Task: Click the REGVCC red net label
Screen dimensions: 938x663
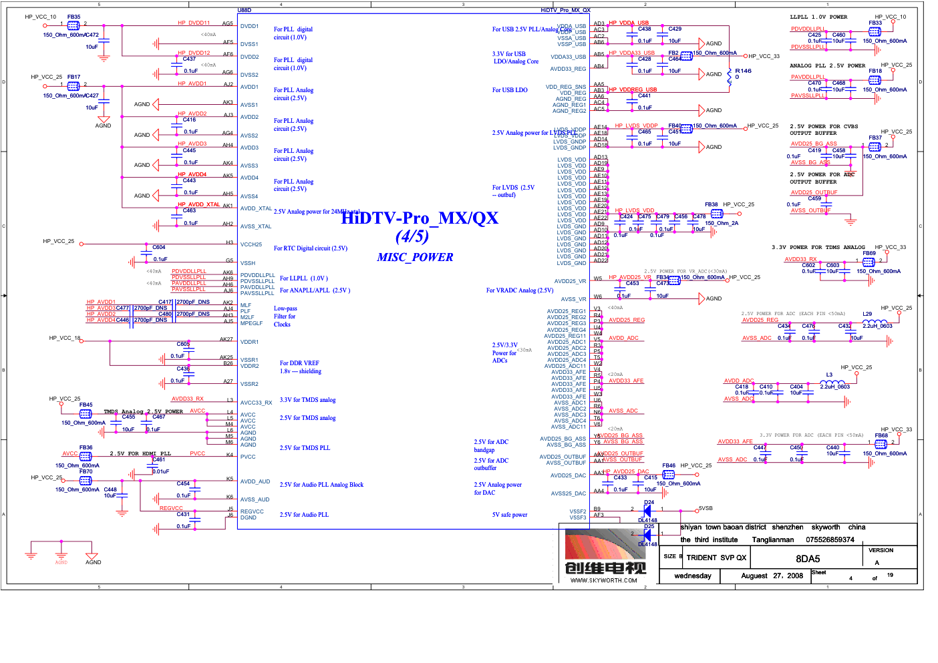Action: (x=171, y=508)
